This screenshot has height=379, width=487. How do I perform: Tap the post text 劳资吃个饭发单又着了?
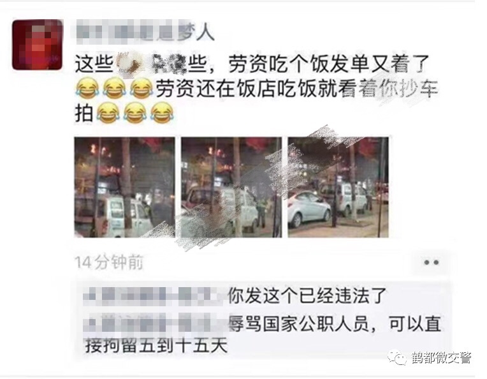coord(329,64)
